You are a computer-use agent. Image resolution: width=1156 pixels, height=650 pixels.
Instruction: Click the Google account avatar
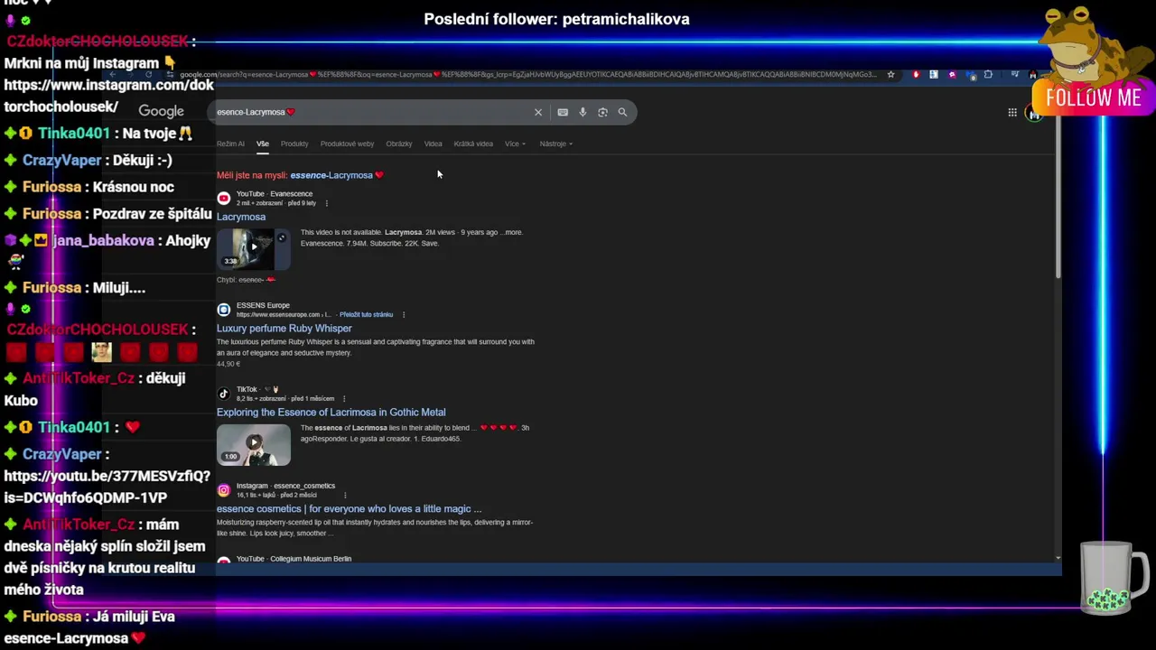1034,114
